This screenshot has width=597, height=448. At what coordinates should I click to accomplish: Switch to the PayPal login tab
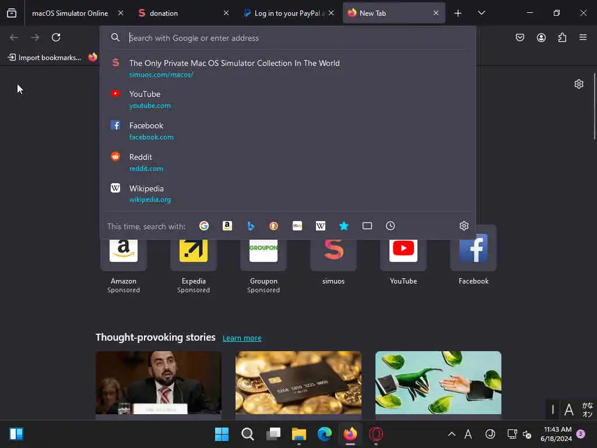286,13
